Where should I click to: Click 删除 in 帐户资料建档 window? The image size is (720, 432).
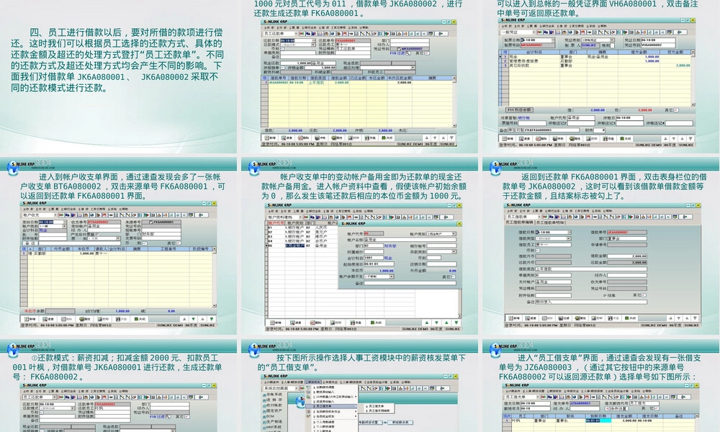315,323
